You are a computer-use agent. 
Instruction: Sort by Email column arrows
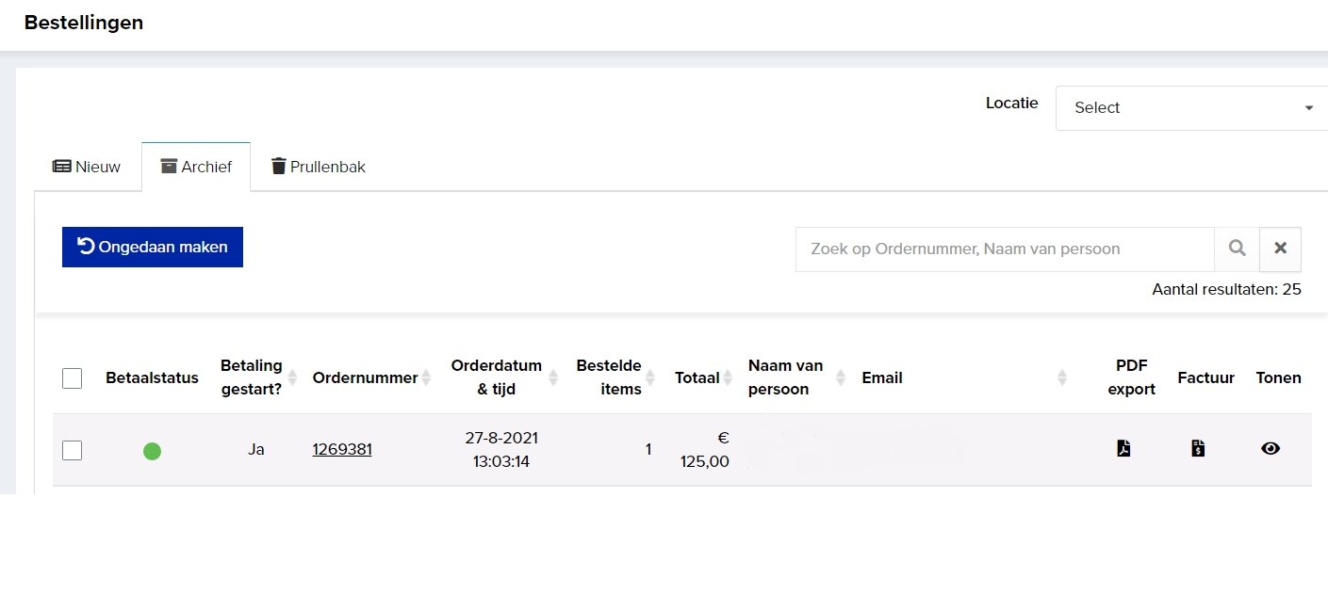(1062, 377)
